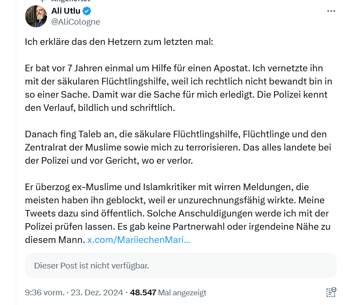The height and width of the screenshot is (305, 343).
Task: Follow the x.com/MariiechenMari… link
Action: tap(139, 240)
